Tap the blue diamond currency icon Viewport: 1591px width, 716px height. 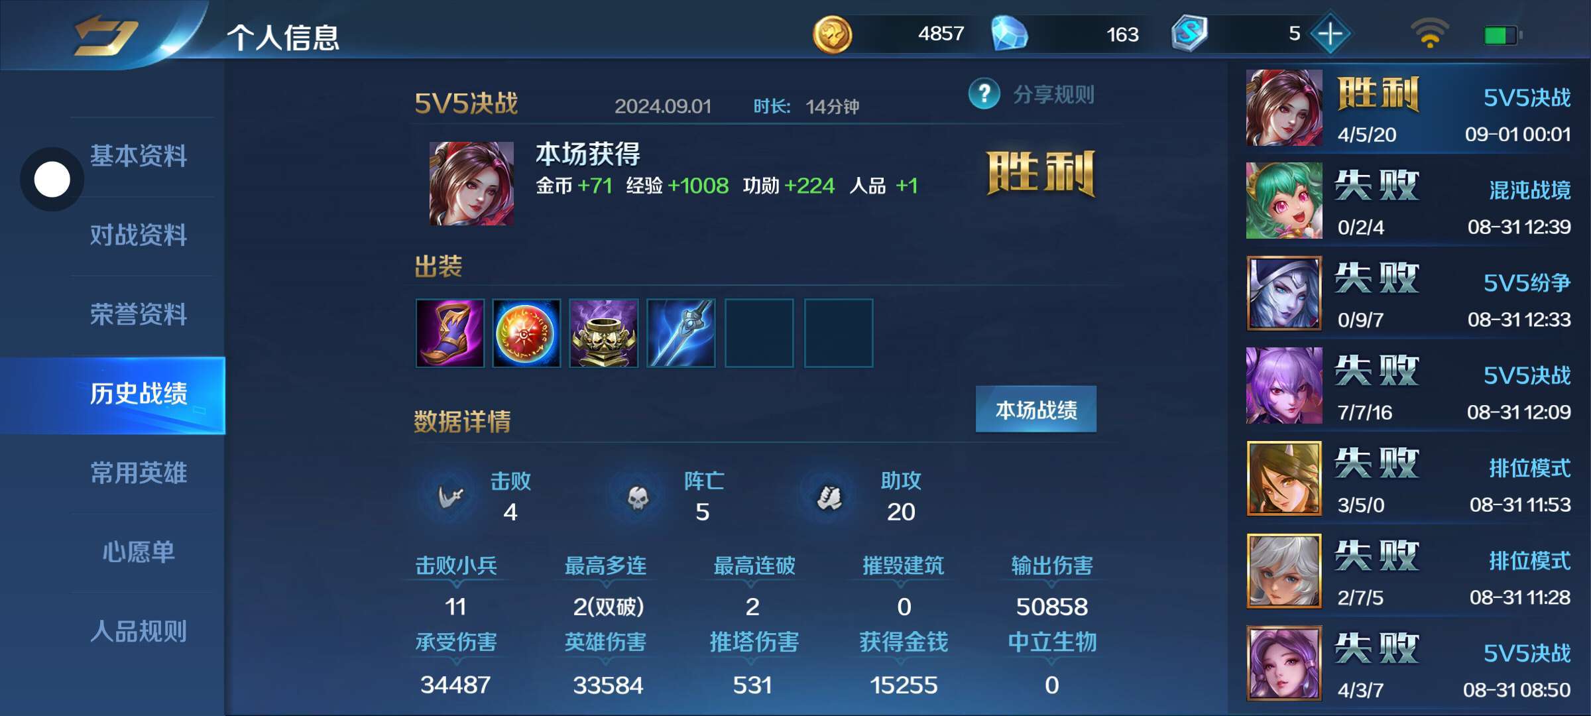pos(1009,34)
